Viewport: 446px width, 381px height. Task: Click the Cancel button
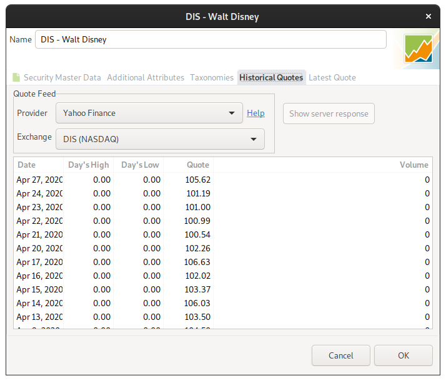[x=341, y=355]
